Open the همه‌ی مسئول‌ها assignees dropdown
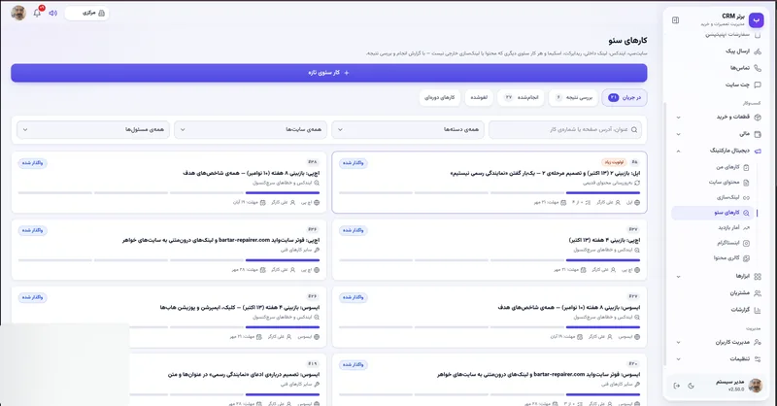 [93, 129]
